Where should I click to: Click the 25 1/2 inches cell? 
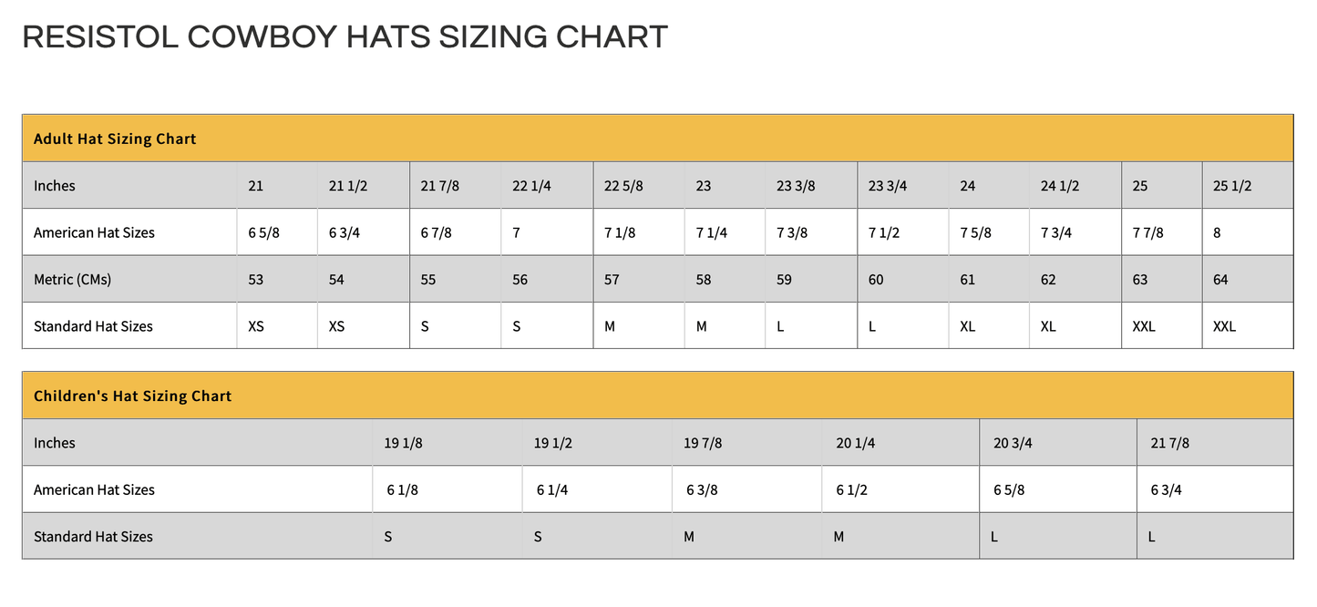1232,186
